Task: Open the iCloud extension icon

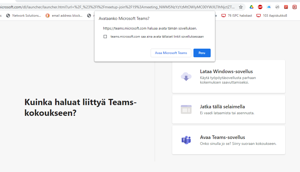Action: tap(269, 7)
